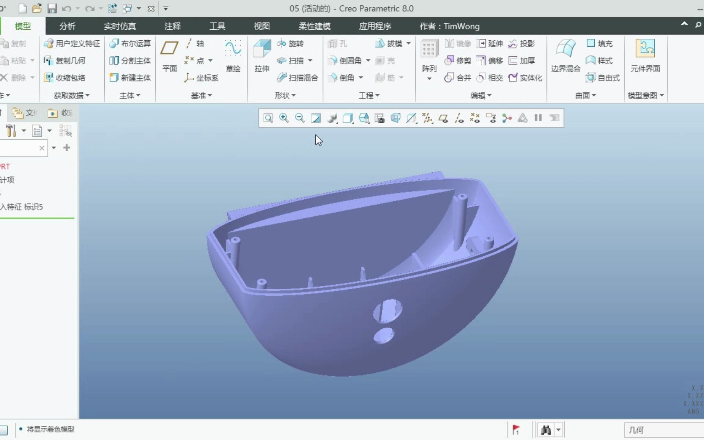
Task: Toggle datum point display in view toolbar
Action: tap(475, 118)
